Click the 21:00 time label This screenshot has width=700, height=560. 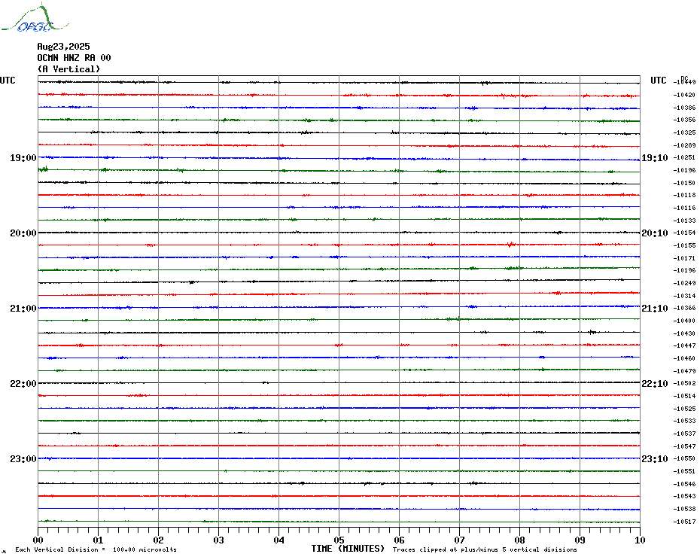pos(23,309)
